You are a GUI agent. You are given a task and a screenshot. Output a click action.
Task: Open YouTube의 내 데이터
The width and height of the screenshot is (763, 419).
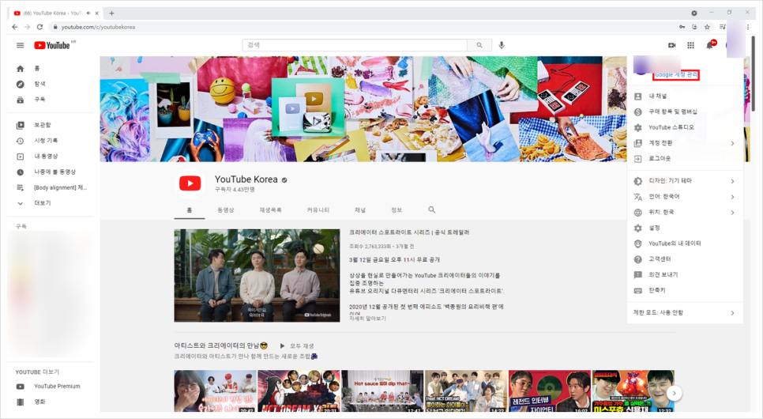(685, 243)
